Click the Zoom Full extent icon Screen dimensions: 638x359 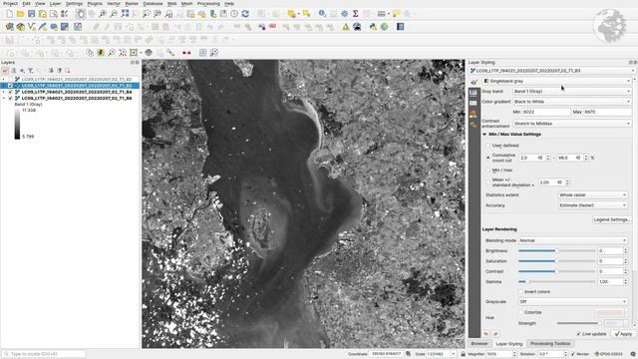tap(125, 14)
